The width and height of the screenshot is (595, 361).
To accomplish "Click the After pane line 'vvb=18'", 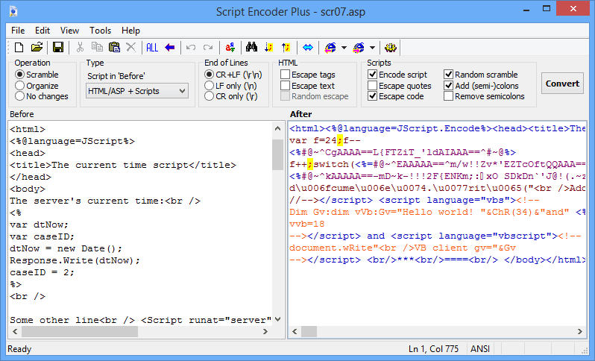I will point(306,224).
